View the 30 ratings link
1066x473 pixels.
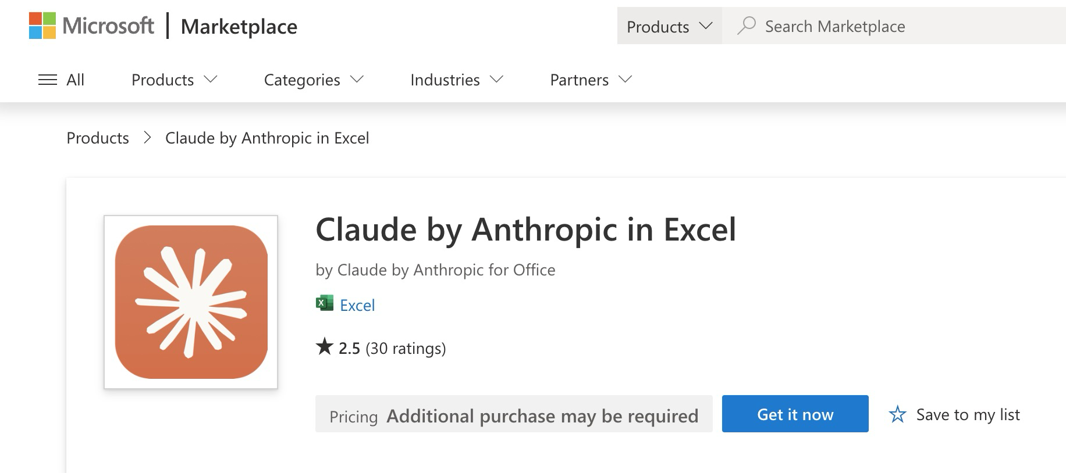[406, 348]
